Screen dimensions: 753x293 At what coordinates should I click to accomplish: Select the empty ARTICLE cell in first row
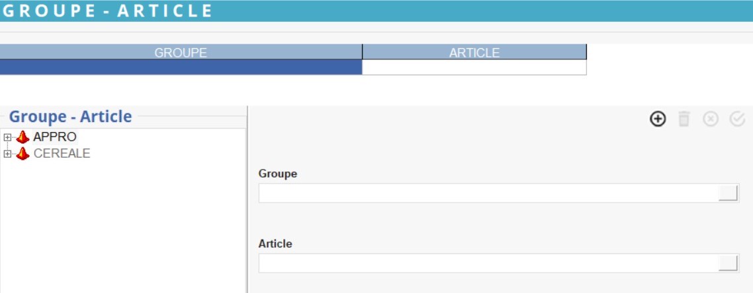click(474, 67)
